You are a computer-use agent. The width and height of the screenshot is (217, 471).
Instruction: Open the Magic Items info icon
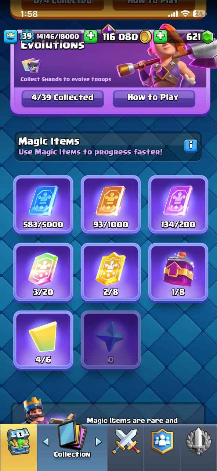[x=191, y=146]
